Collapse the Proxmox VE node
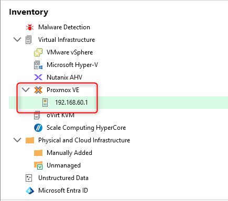 [x=26, y=90]
